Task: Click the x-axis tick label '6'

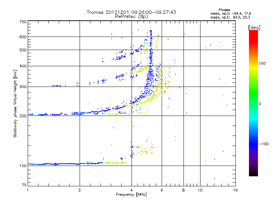Action: pos(162,190)
